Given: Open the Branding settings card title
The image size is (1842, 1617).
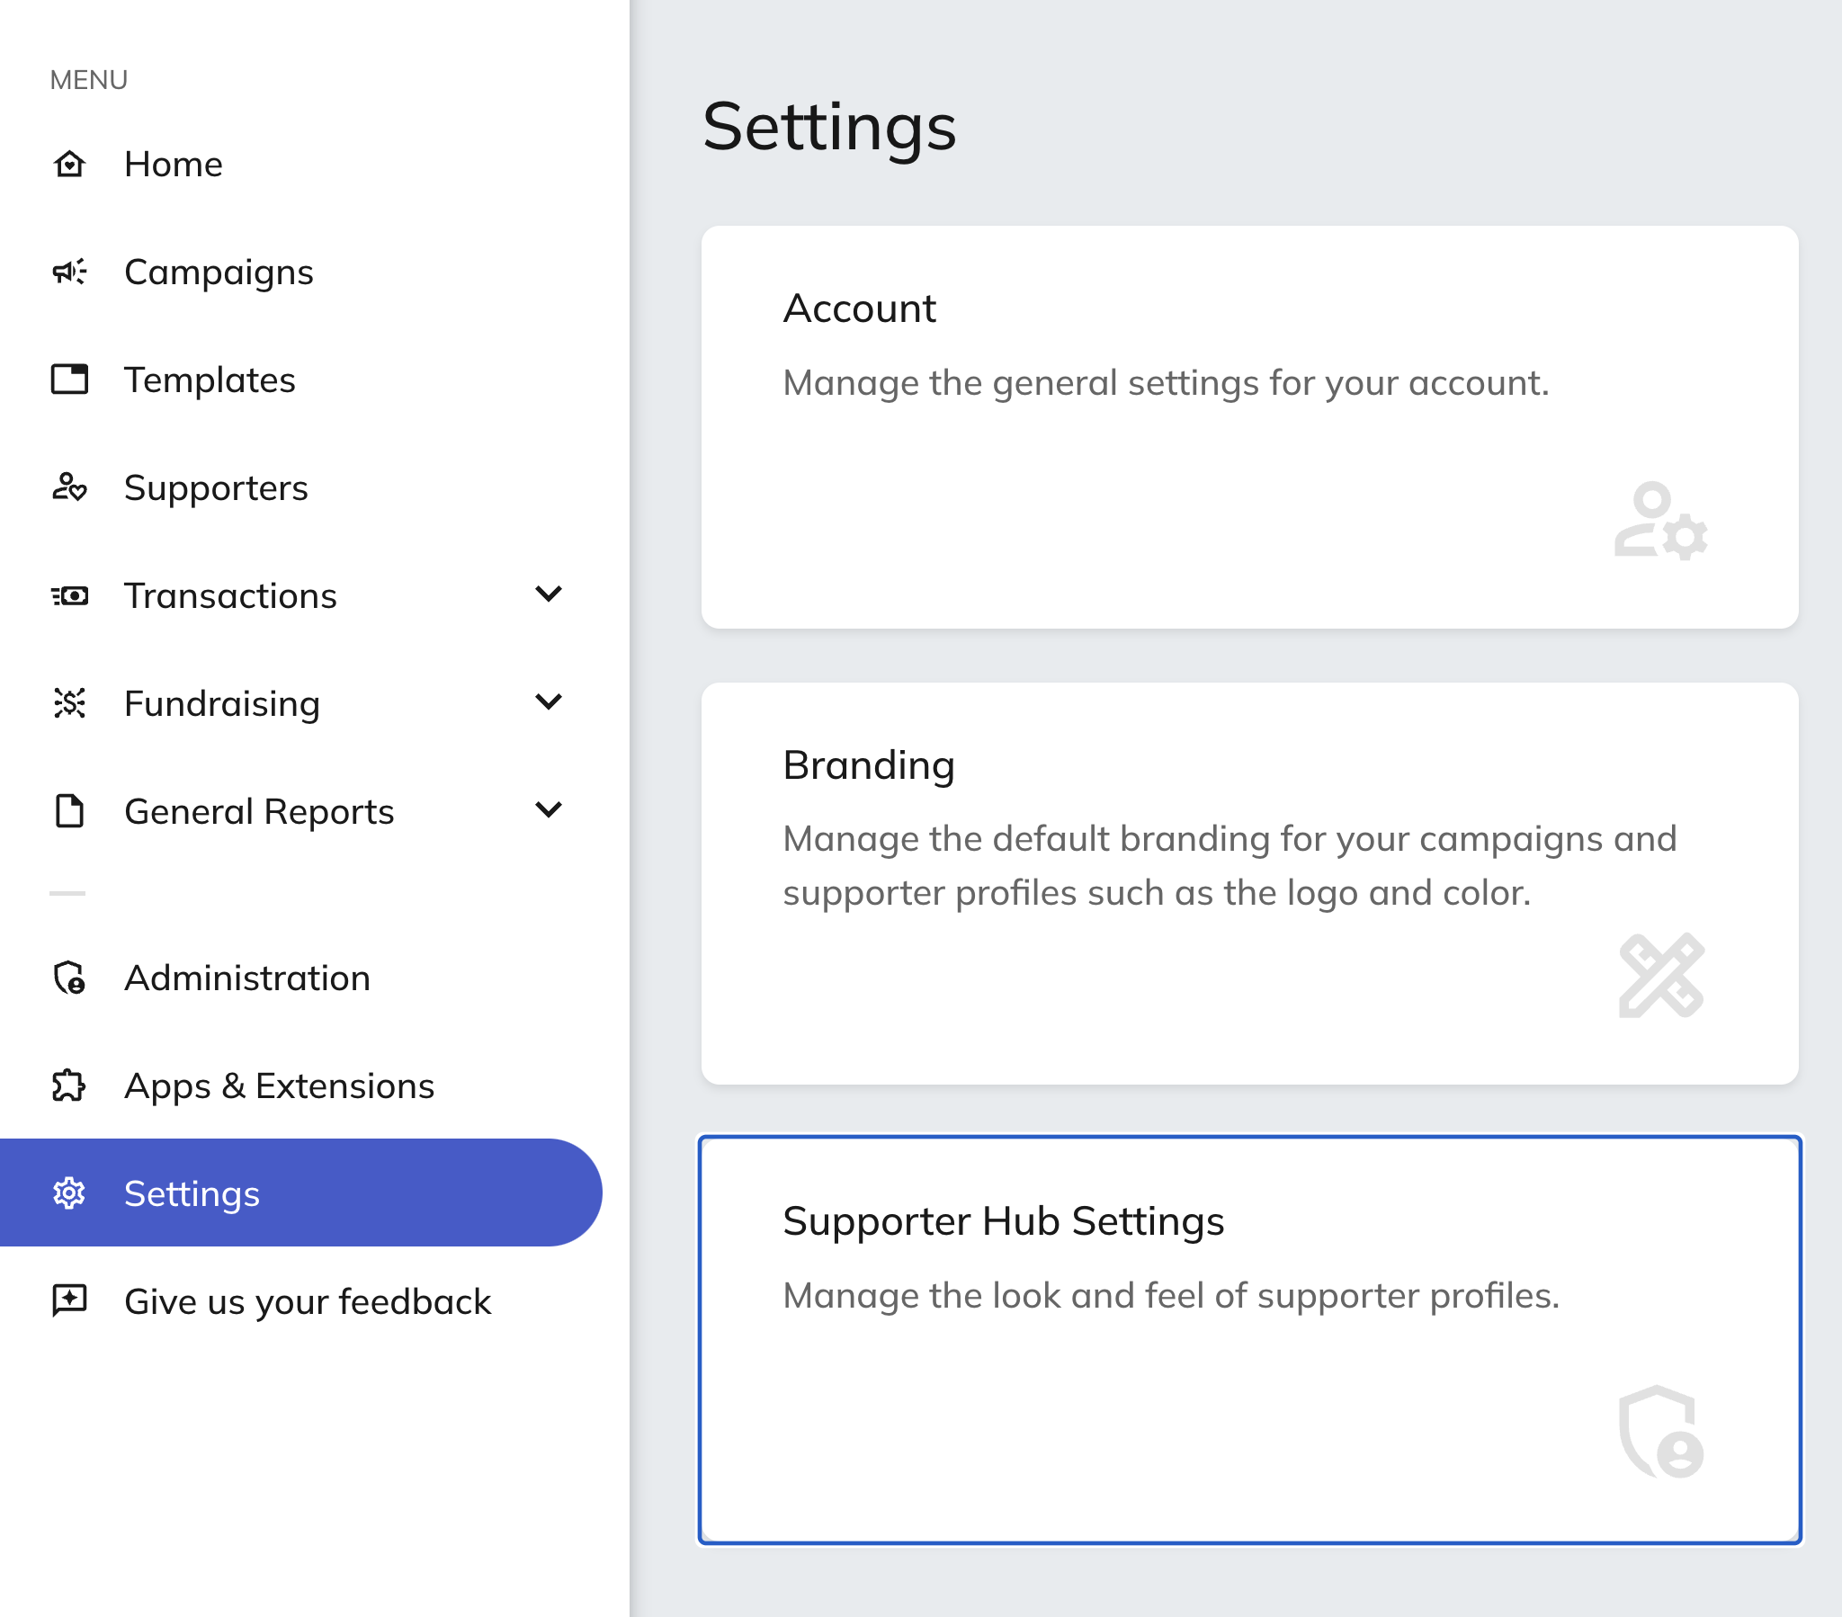Looking at the screenshot, I should [869, 765].
